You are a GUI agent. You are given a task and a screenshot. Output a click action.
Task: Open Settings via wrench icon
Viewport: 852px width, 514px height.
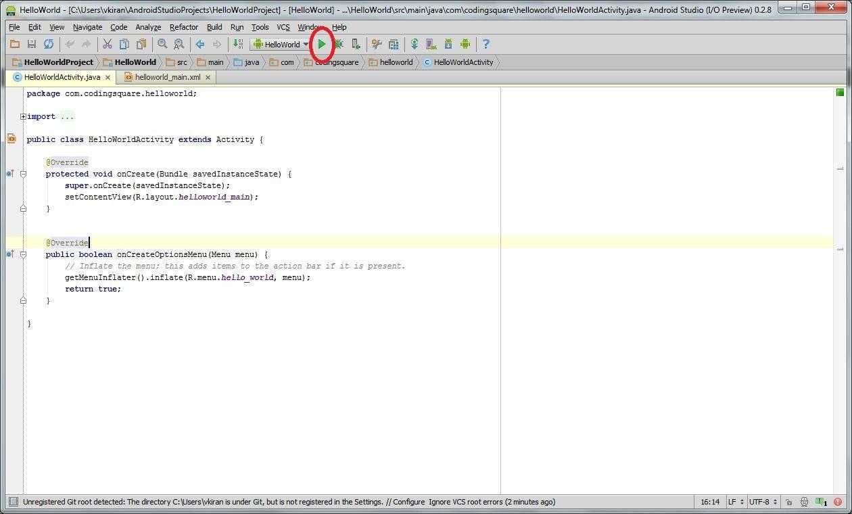click(377, 44)
